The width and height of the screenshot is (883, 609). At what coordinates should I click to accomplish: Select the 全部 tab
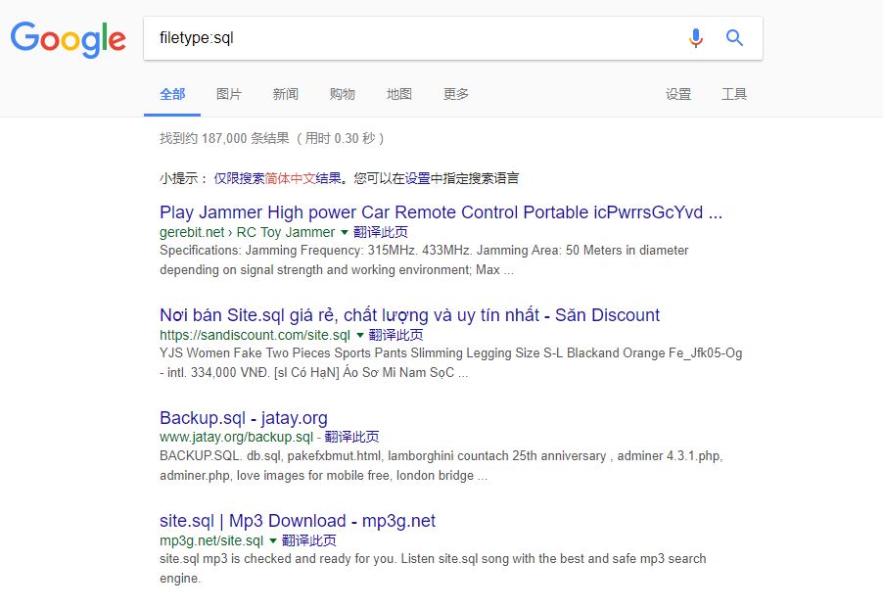[x=172, y=94]
